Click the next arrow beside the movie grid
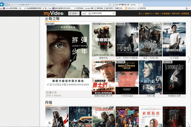This screenshot has height=127, width=191. click(189, 59)
